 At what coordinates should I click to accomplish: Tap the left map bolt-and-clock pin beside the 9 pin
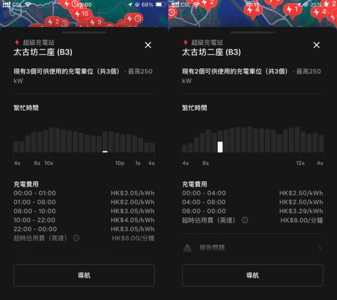coord(134,19)
